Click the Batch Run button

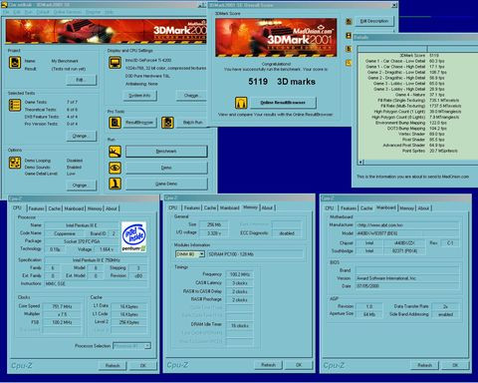pyautogui.click(x=192, y=123)
